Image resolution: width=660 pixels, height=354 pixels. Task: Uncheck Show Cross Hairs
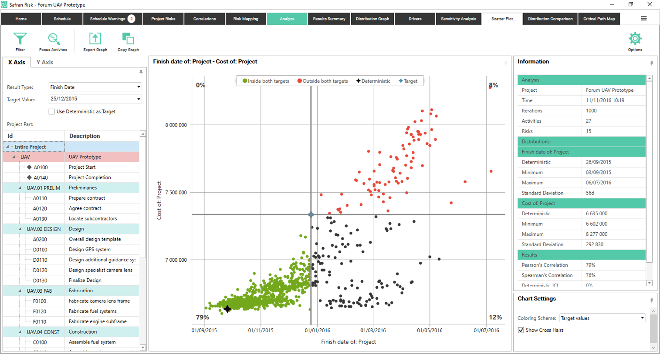[521, 330]
